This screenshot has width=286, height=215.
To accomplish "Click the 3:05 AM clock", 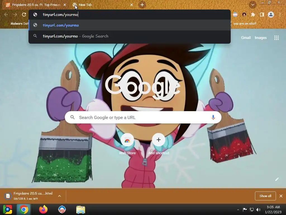I will pyautogui.click(x=273, y=207).
